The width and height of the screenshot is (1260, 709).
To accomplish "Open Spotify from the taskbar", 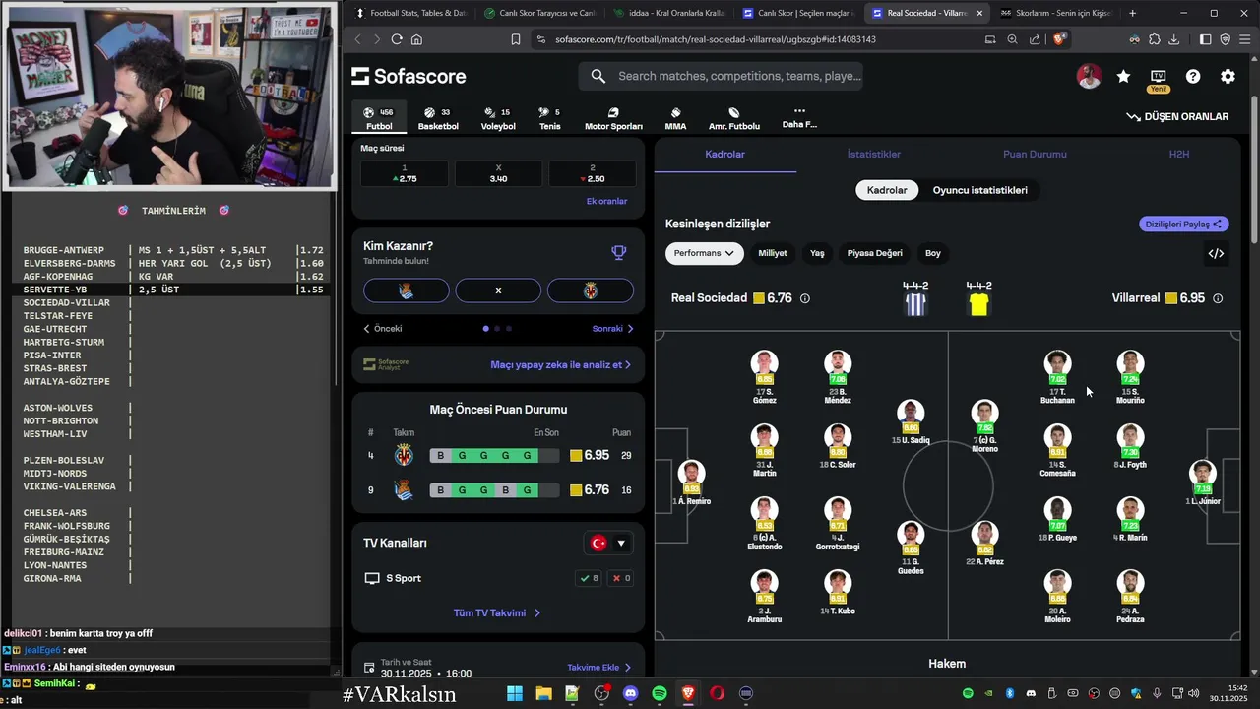I will click(660, 693).
